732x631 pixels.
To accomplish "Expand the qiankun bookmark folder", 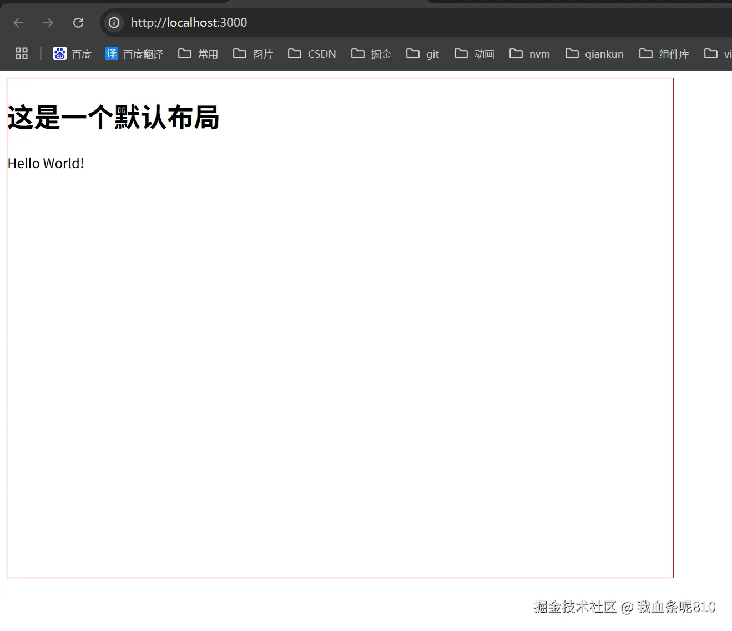I will coord(594,54).
